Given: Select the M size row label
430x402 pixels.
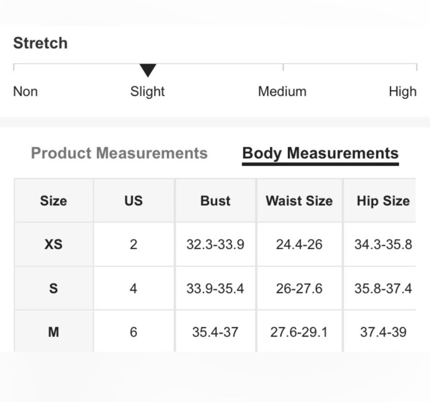Looking at the screenshot, I should 54,332.
